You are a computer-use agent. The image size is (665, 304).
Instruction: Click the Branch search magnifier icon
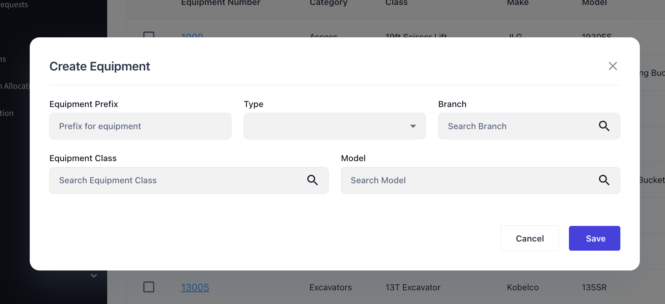(604, 126)
